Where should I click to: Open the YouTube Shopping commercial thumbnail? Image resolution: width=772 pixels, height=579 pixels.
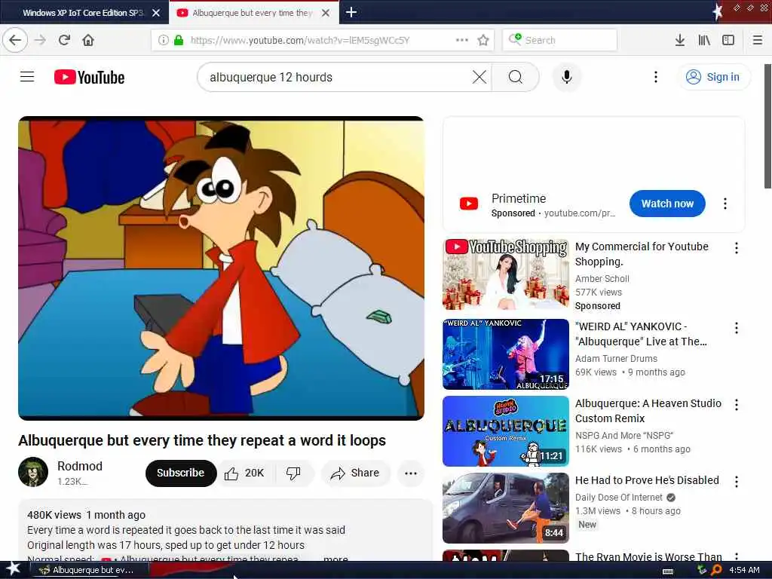point(506,274)
